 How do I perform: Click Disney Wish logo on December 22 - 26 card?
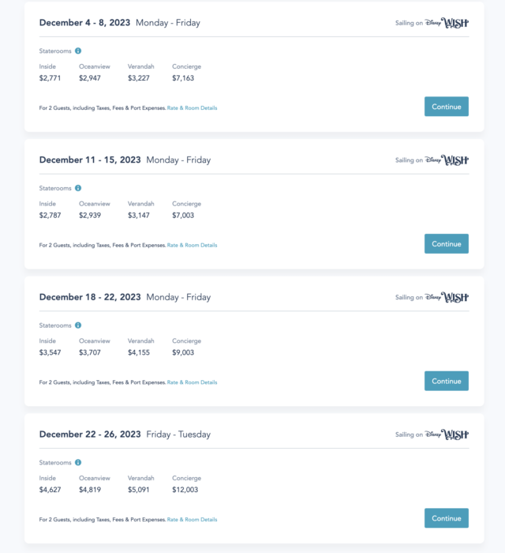[x=447, y=434]
